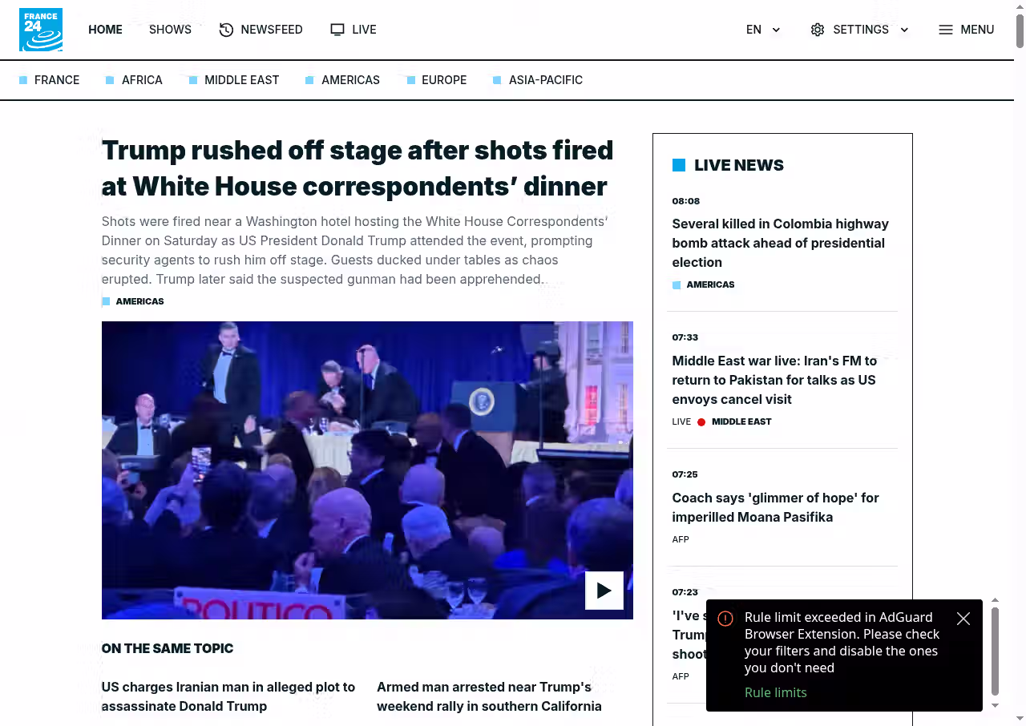Image resolution: width=1026 pixels, height=726 pixels.
Task: Expand the Settings dropdown chevron
Action: (904, 30)
